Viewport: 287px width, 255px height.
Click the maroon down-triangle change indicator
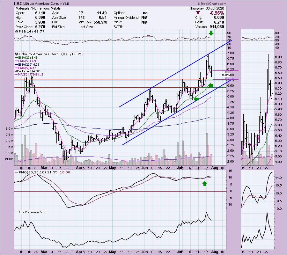(x=198, y=13)
